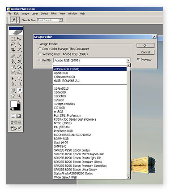Select the Brush tool
170x192 pixels.
19,56
